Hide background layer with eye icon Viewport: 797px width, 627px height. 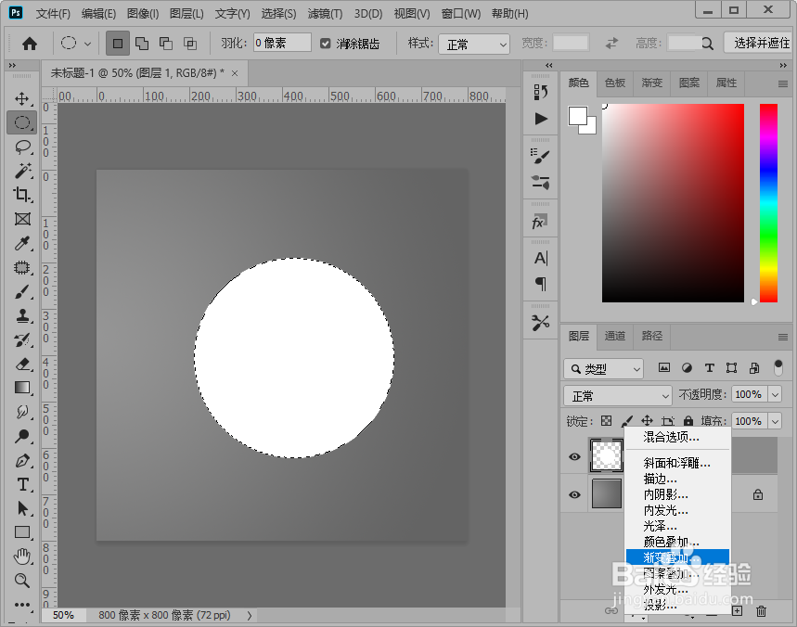point(575,494)
